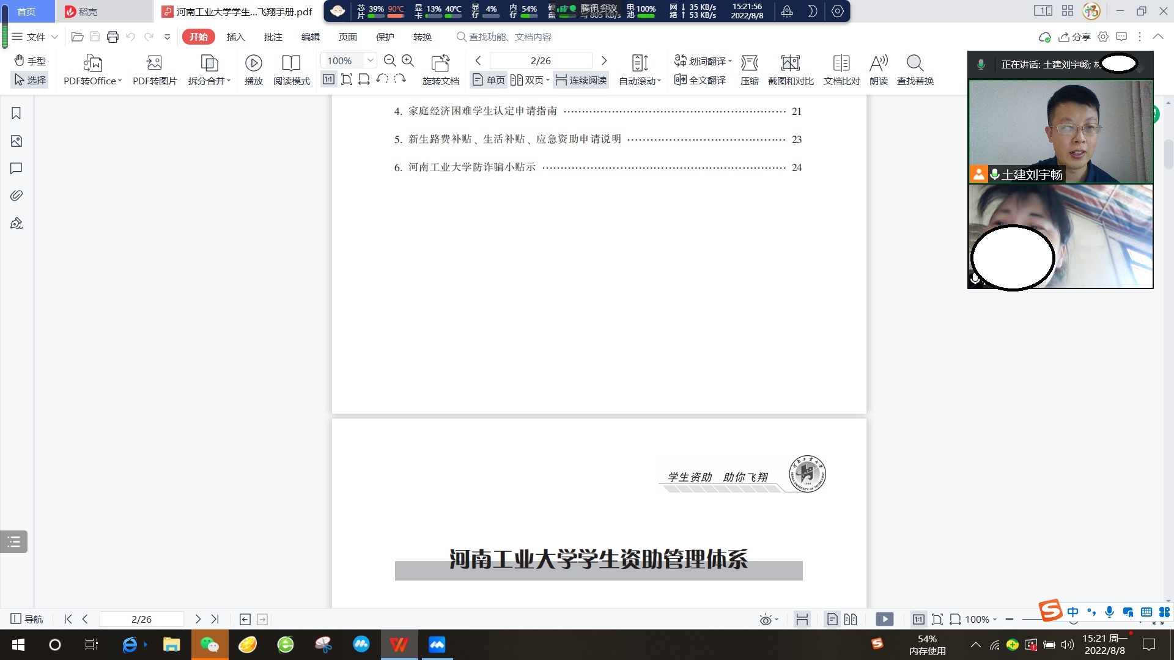Click 全文翻译 full-text translation
The height and width of the screenshot is (660, 1174).
click(700, 80)
